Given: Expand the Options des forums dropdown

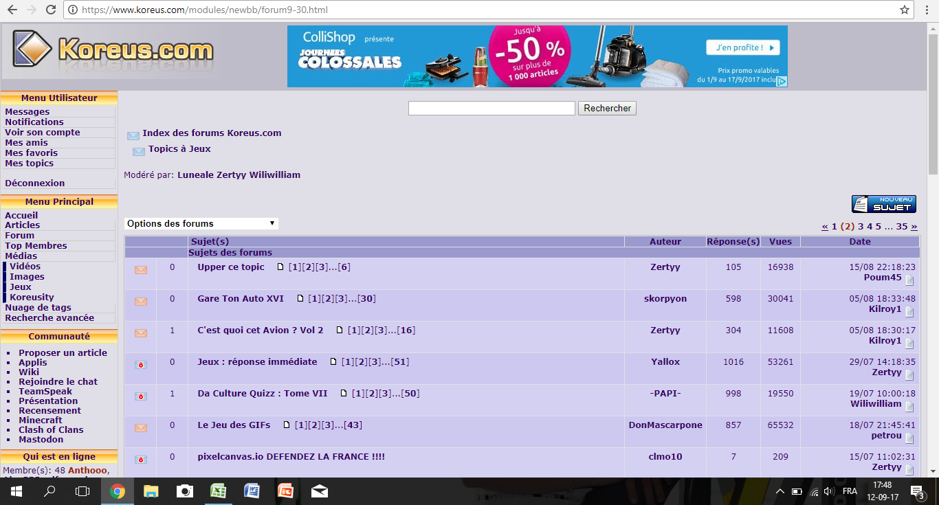Looking at the screenshot, I should pos(201,223).
